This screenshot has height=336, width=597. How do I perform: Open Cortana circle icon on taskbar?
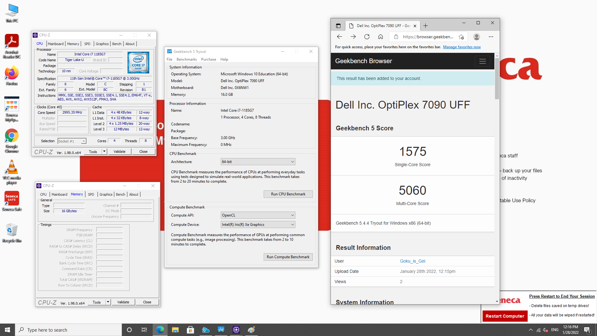(129, 330)
